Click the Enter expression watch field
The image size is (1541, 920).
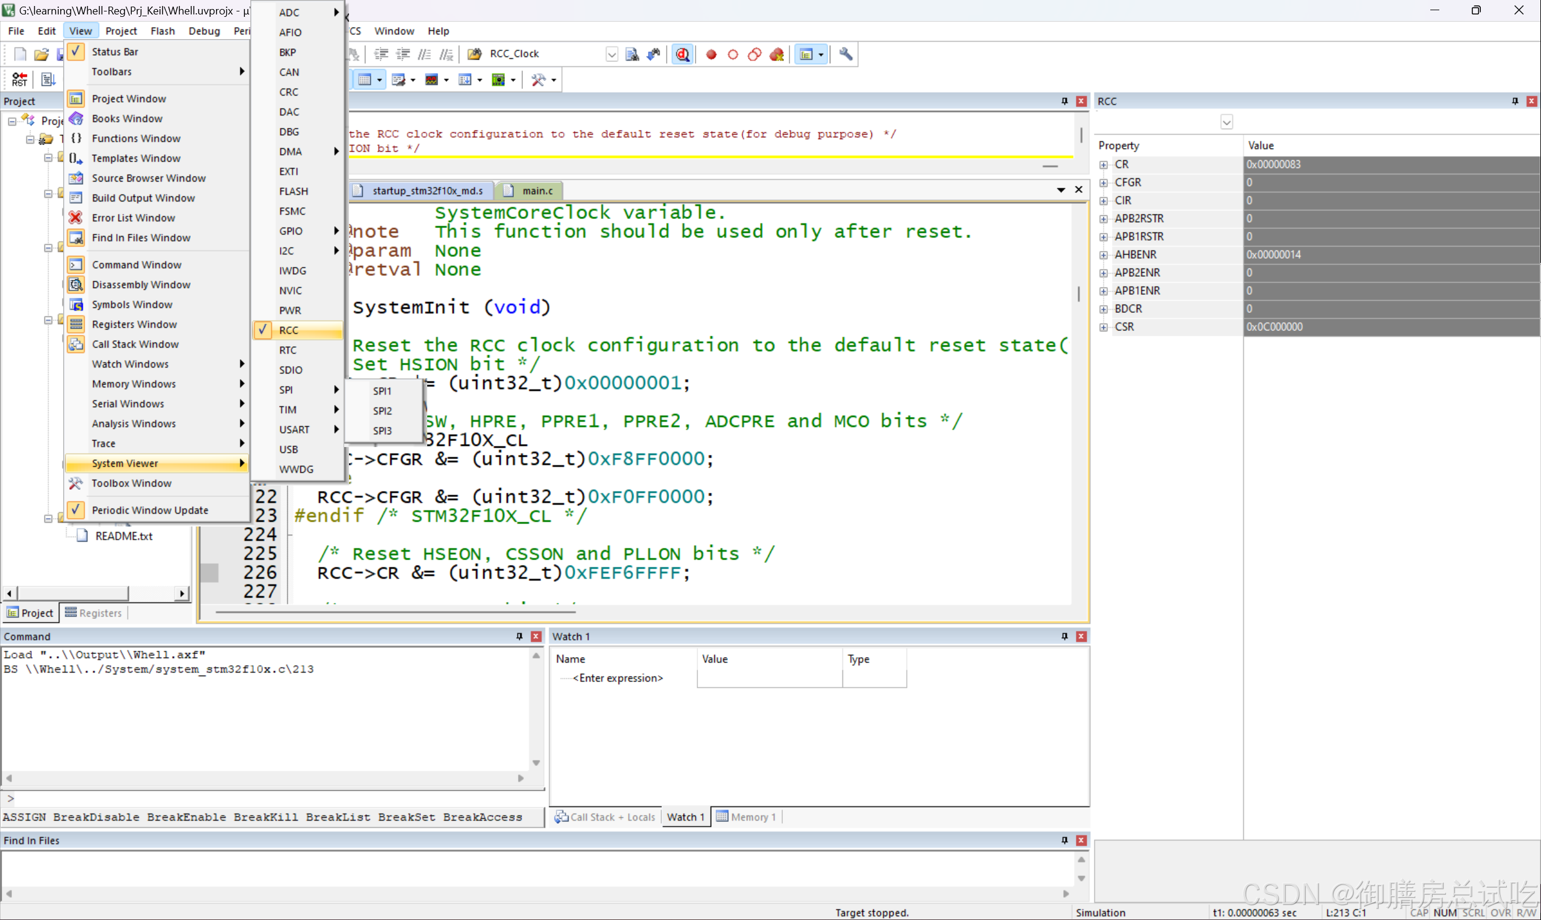[617, 678]
